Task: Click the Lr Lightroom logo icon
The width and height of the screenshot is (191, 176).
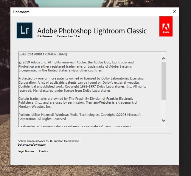Action: [25, 30]
